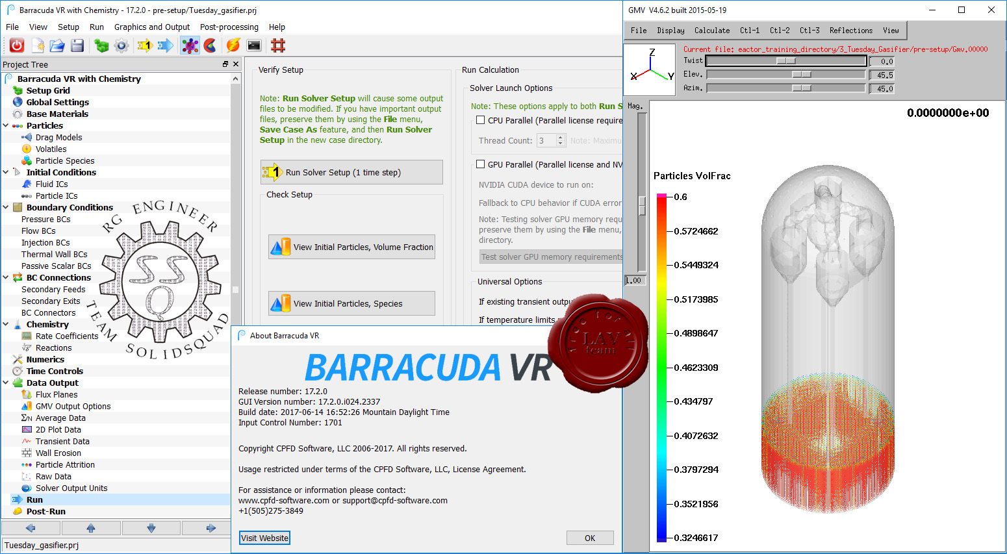Collapse the Chemistry tree node
Viewport: 1007px width, 554px height.
click(6, 324)
